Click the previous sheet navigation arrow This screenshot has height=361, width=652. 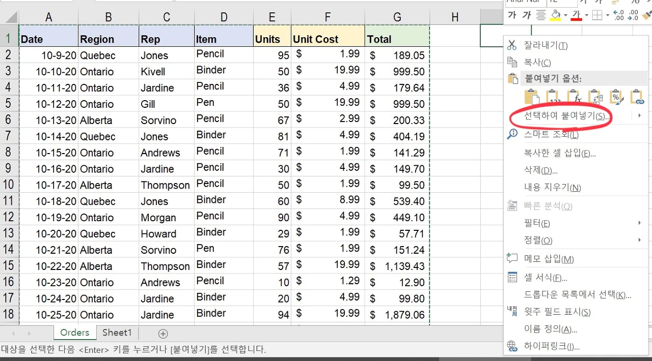coord(13,334)
